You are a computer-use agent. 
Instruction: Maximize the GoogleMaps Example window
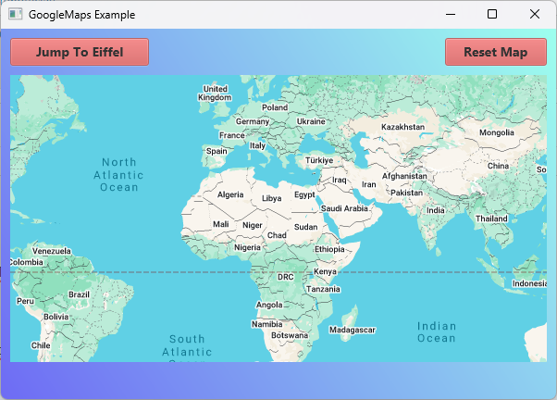point(492,14)
